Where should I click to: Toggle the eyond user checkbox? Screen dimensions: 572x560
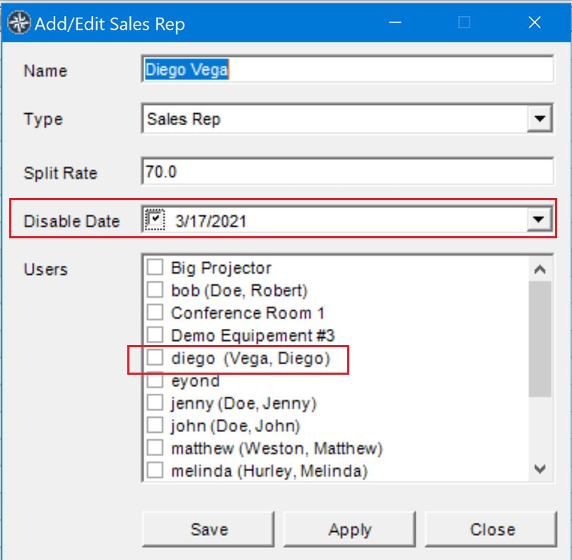(155, 380)
